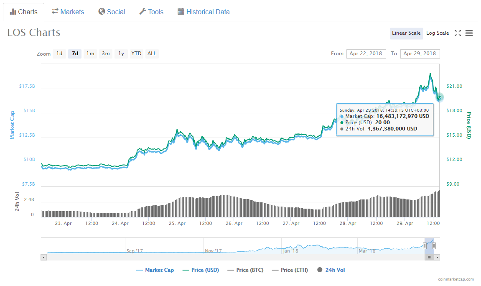
Task: Toggle the Price (BTC) legend entry
Action: tap(245, 270)
